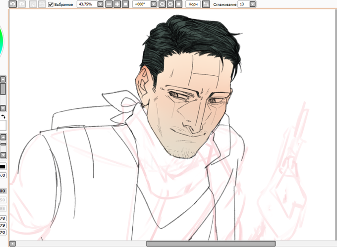Open the Сглаживание stabilizer dropdown
Image resolution: width=337 pixels, height=247 pixels.
(253, 4)
